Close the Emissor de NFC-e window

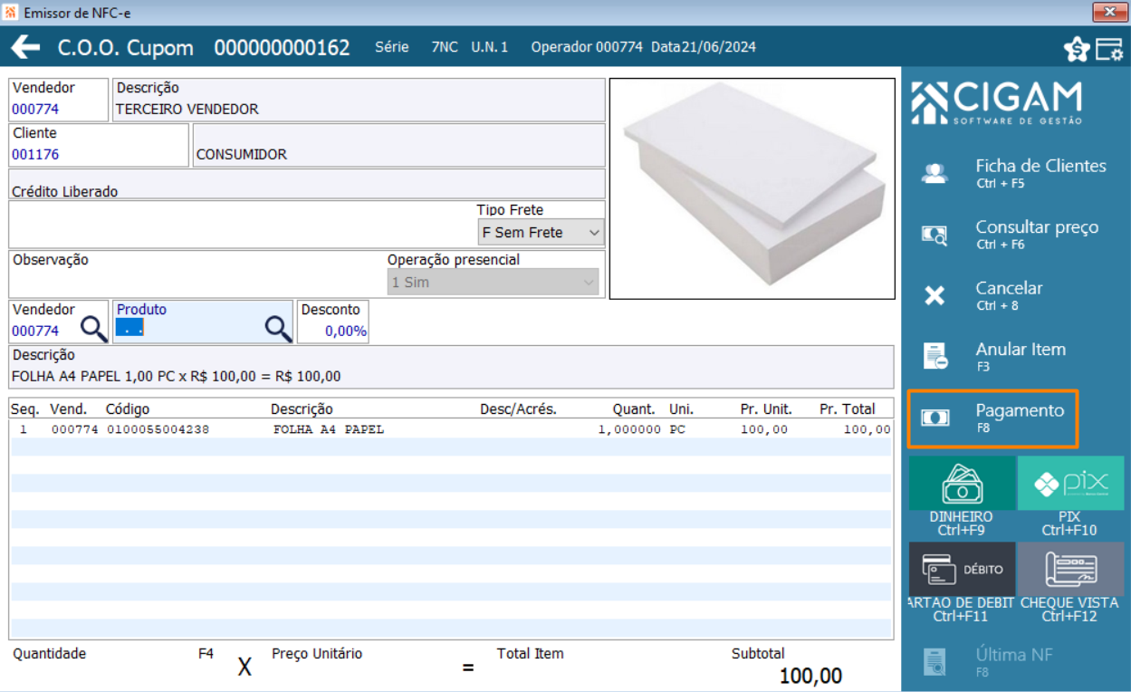pos(1109,12)
